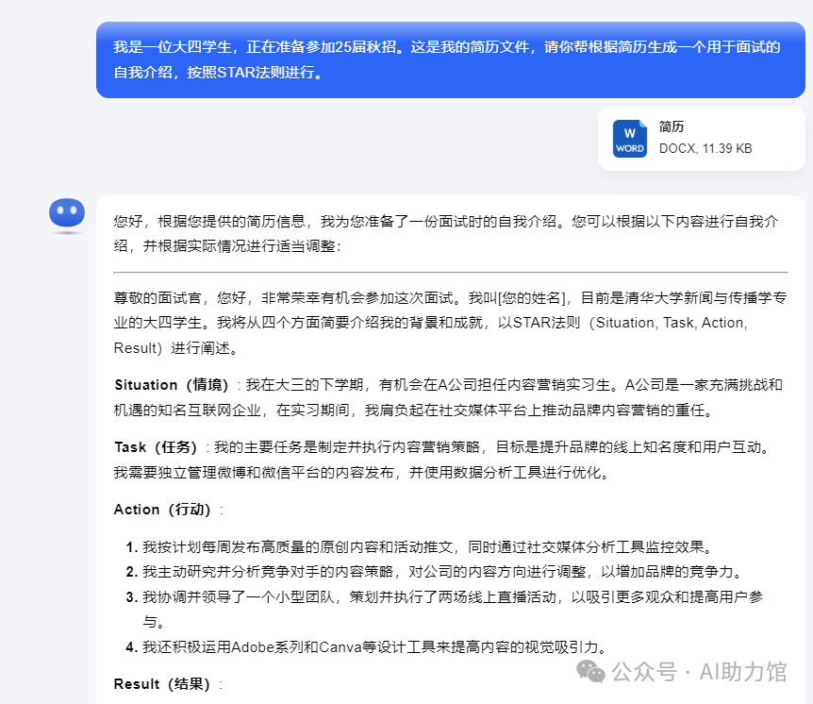Click the Task（任务） heading
The height and width of the screenshot is (704, 813).
coord(156,447)
